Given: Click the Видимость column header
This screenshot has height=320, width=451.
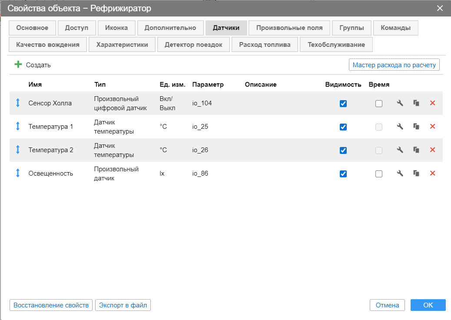Looking at the screenshot, I should tap(343, 85).
